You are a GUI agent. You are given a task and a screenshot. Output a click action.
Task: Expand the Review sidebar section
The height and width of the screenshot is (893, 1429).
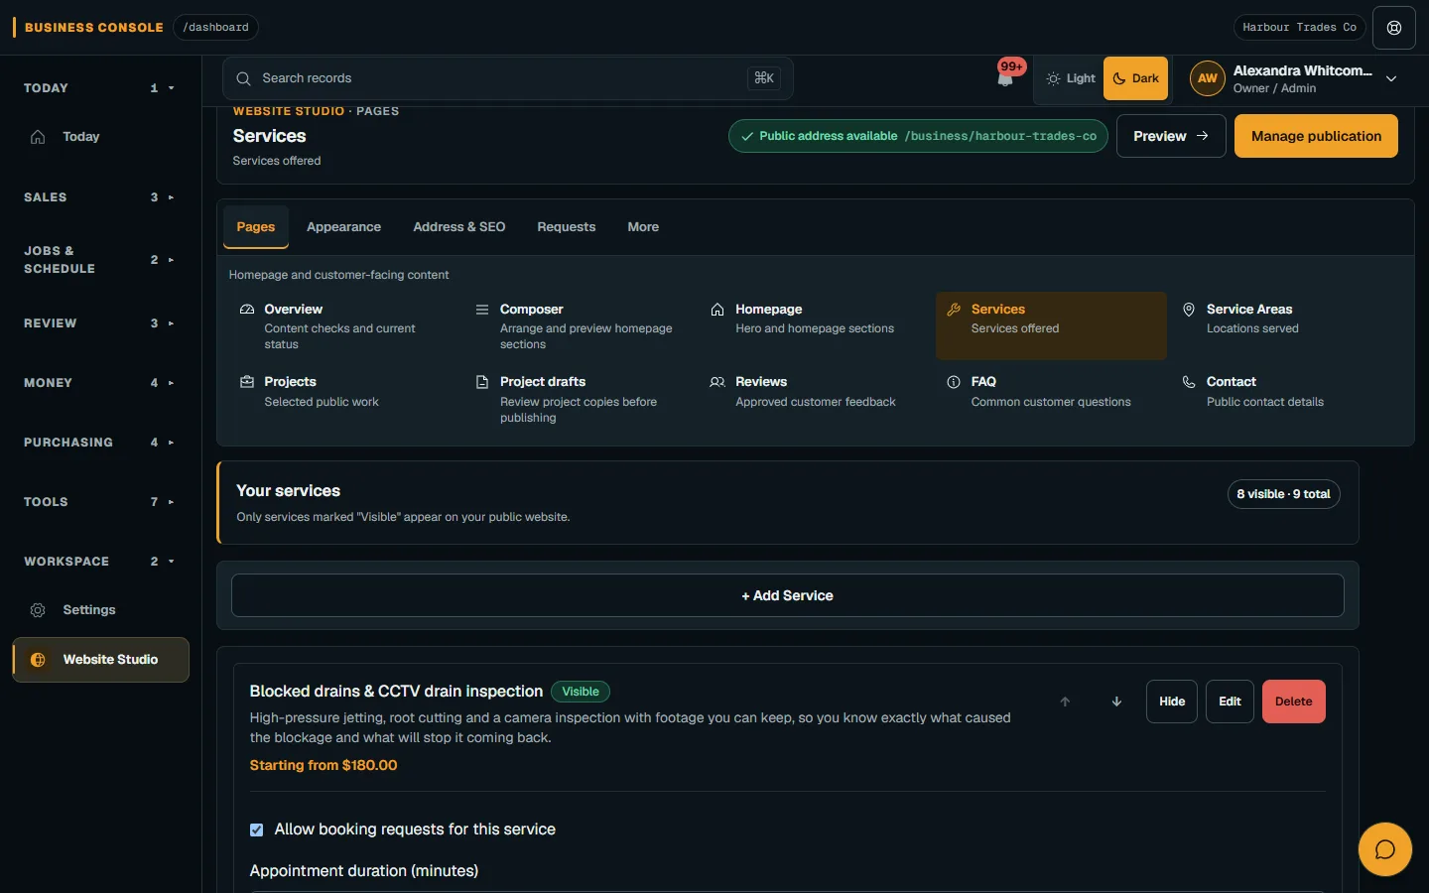(x=99, y=323)
